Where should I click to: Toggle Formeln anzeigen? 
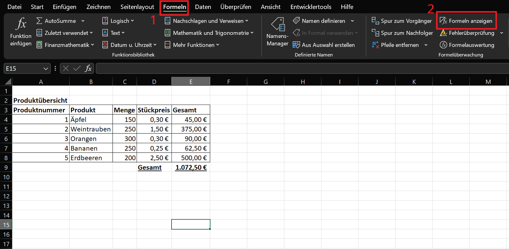pyautogui.click(x=466, y=21)
